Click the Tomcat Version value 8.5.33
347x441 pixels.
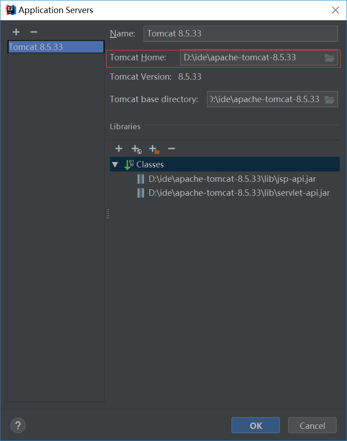(x=190, y=77)
